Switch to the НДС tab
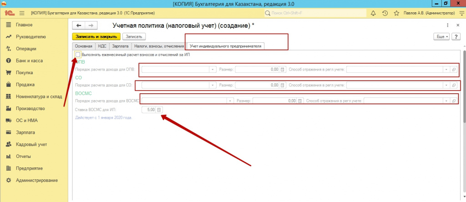Viewport: 466px width, 202px height. tap(102, 46)
